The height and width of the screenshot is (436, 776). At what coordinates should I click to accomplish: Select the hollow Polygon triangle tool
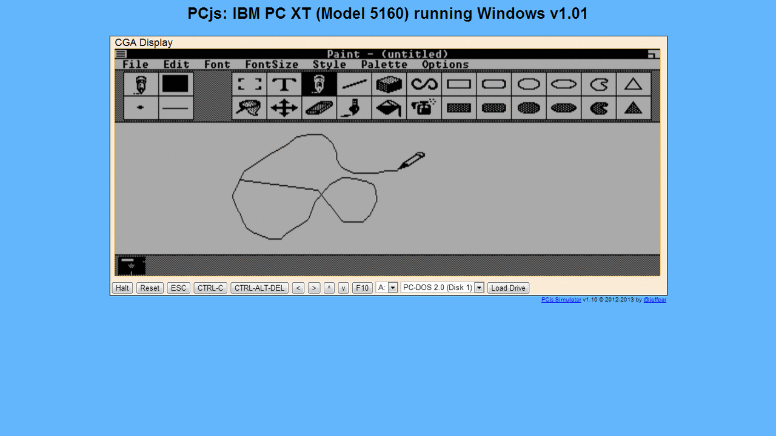pyautogui.click(x=634, y=84)
